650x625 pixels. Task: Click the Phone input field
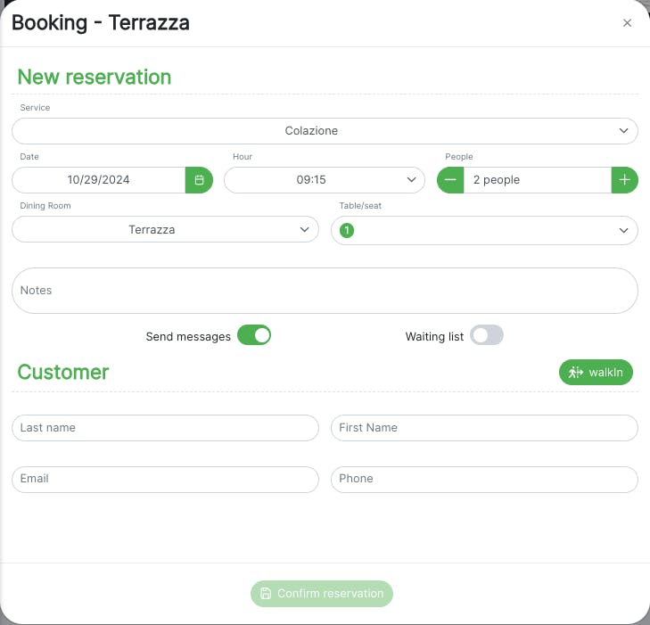point(484,479)
